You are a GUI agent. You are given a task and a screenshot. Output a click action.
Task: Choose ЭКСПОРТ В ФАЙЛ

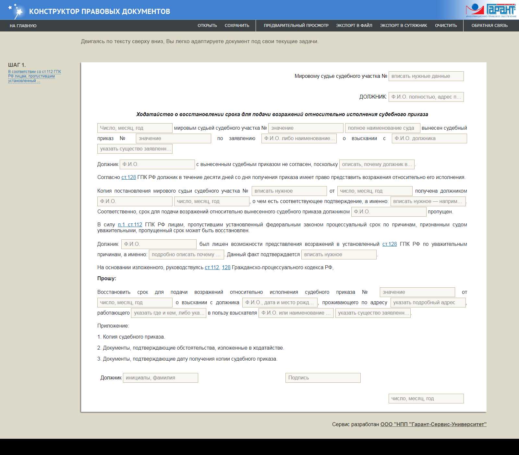pos(354,25)
